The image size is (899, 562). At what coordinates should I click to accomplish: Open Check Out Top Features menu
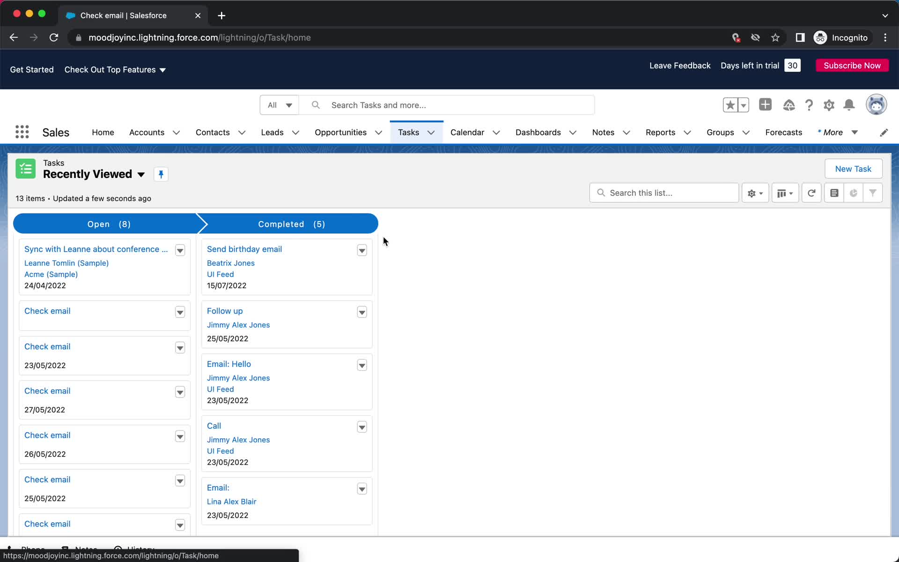(x=115, y=69)
